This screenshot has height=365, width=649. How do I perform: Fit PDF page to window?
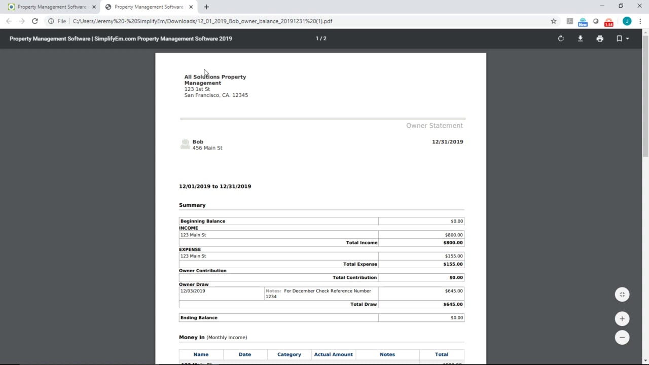[x=622, y=295]
